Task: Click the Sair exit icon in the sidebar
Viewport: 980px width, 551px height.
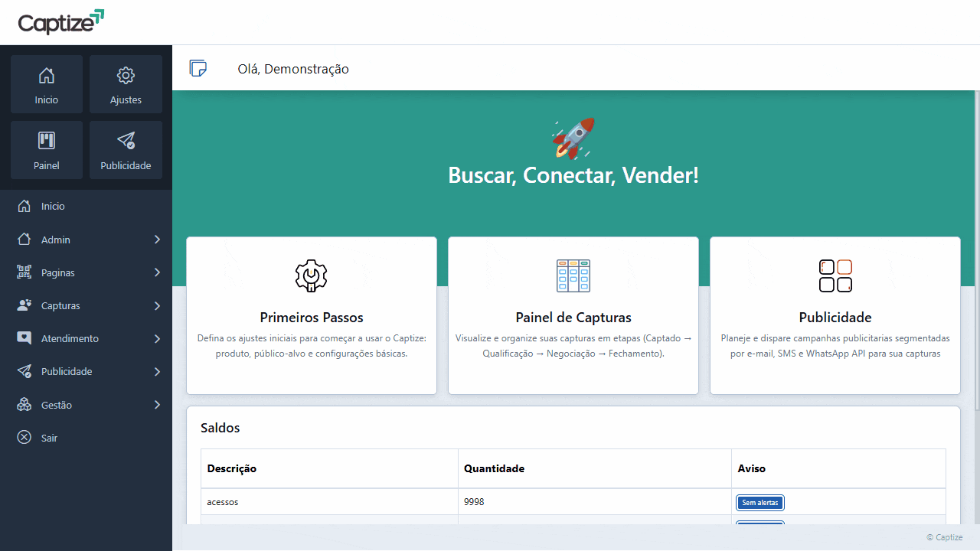Action: (x=24, y=437)
